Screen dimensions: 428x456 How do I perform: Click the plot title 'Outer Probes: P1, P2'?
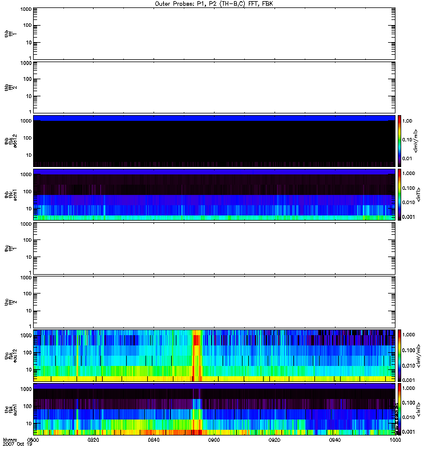(214, 3)
